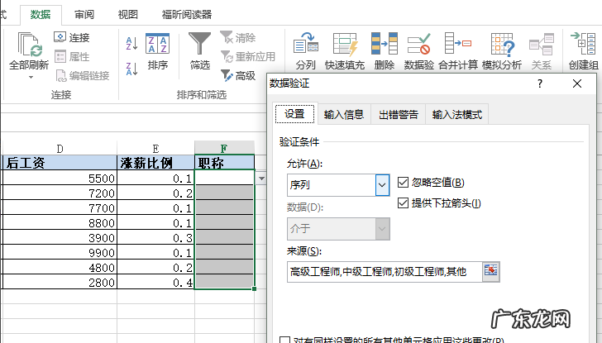Toggle Ignore blank (忽略空值) checkbox
Screen dimensions: 602x343
403,182
